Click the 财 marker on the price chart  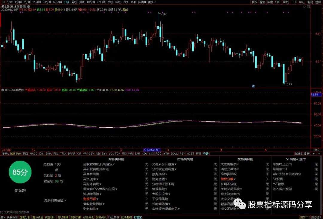tap(253, 86)
